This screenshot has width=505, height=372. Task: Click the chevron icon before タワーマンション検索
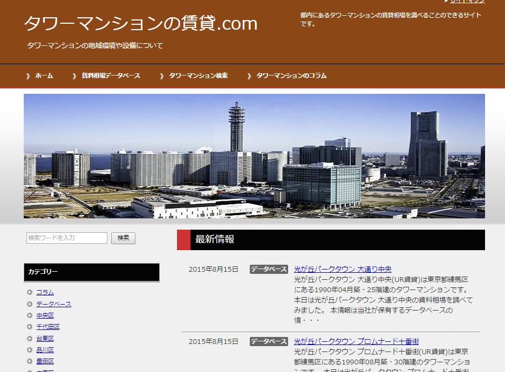(x=162, y=76)
